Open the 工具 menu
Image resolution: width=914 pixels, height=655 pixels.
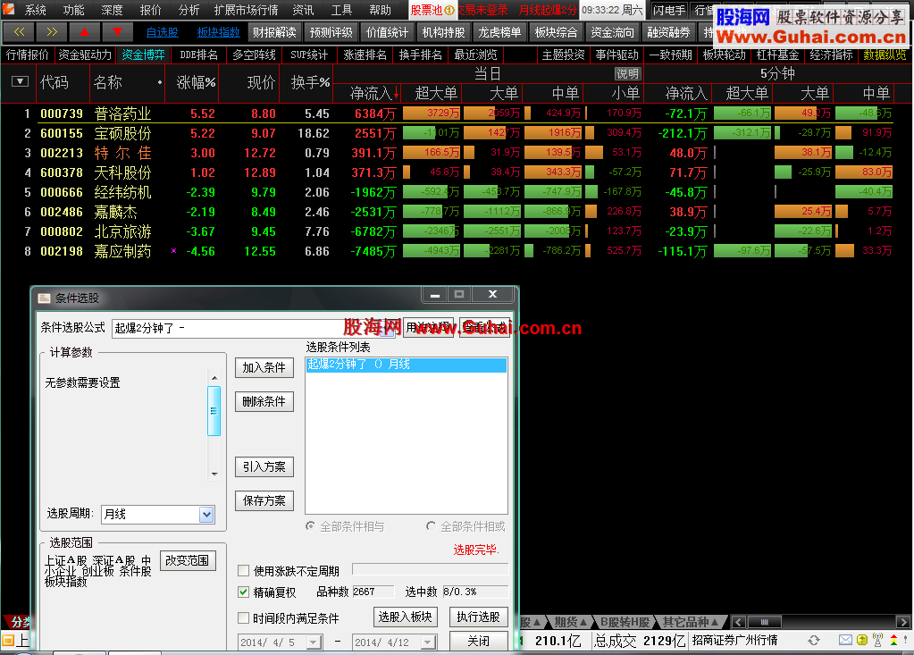coord(341,10)
